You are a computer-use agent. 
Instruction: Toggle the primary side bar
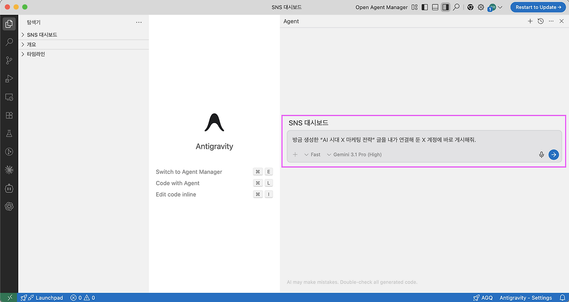[425, 7]
